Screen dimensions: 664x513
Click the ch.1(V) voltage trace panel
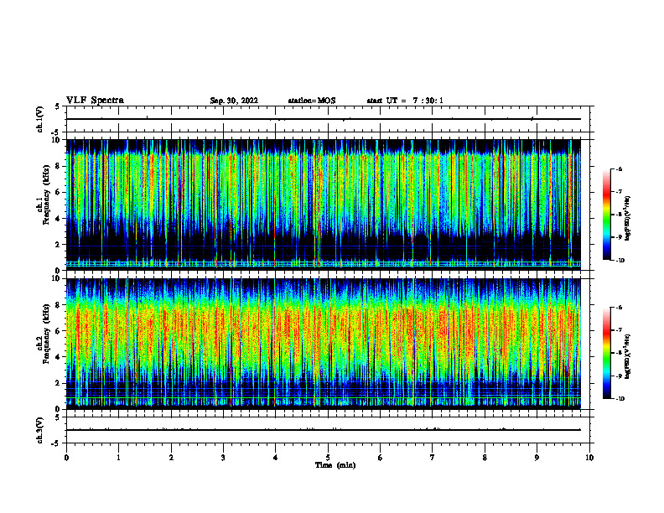[x=328, y=119]
